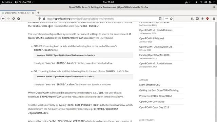Click the 'source $HOME/.bashrc' inline text
Screen dimensions: 217x122
point(61,63)
